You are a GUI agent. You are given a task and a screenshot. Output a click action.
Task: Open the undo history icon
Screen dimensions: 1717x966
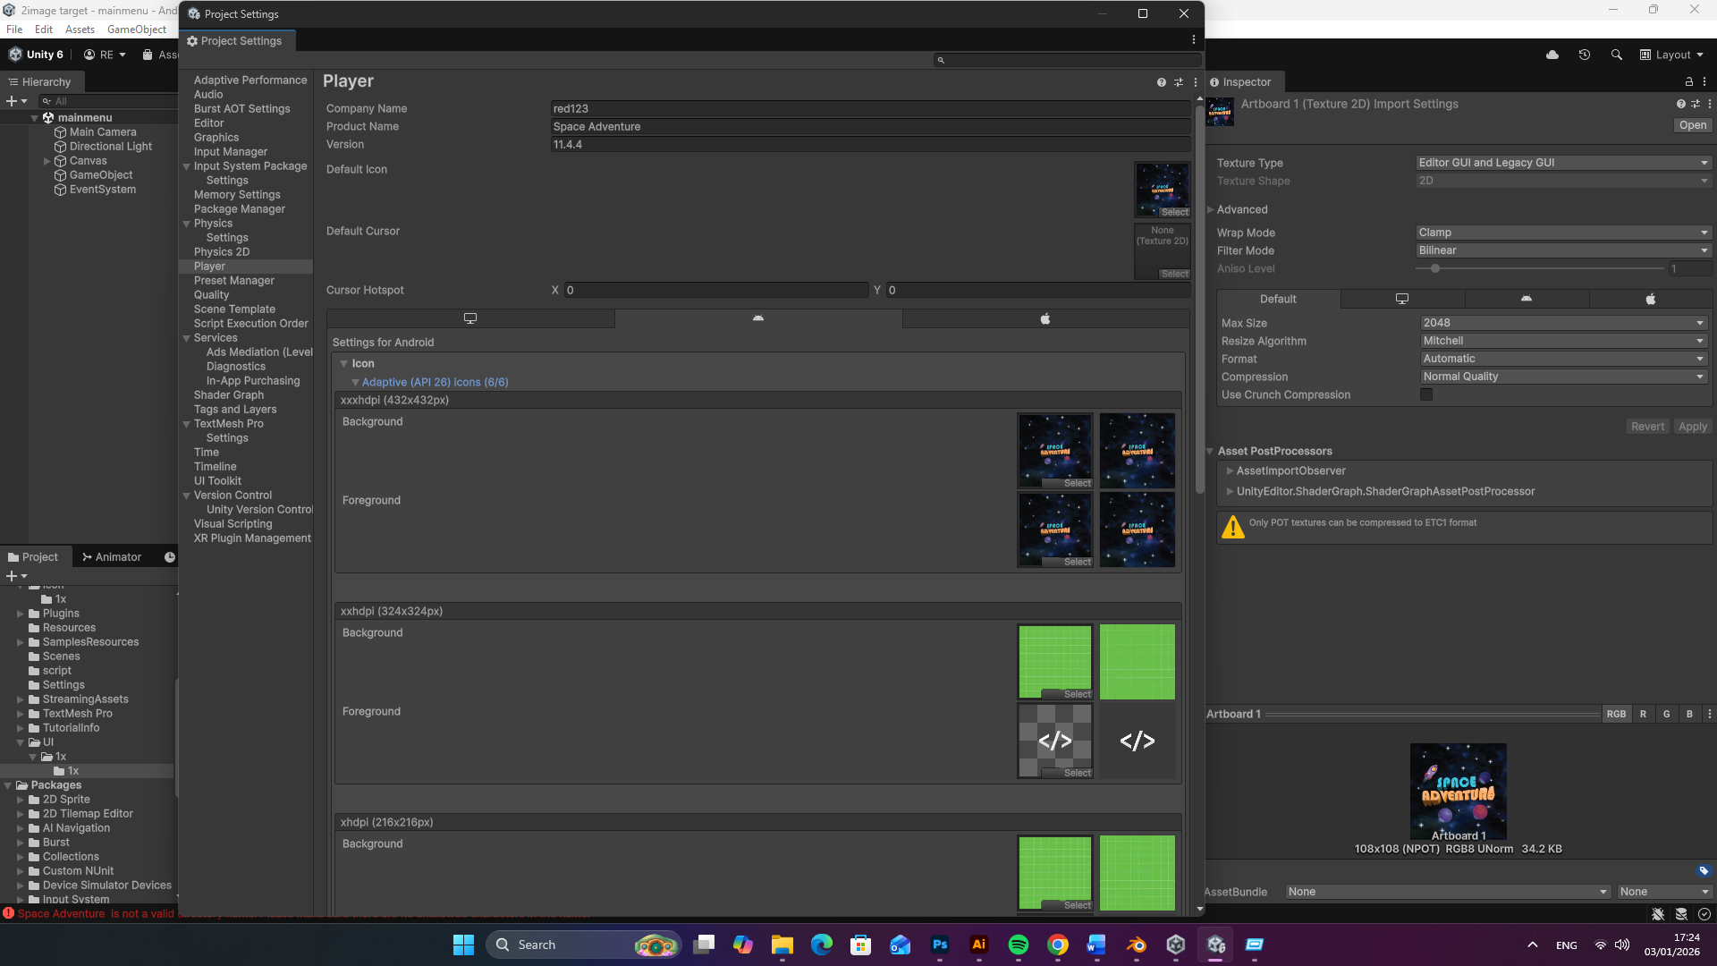tap(1584, 55)
